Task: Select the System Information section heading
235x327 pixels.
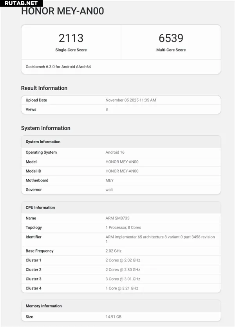Action: (x=45, y=128)
